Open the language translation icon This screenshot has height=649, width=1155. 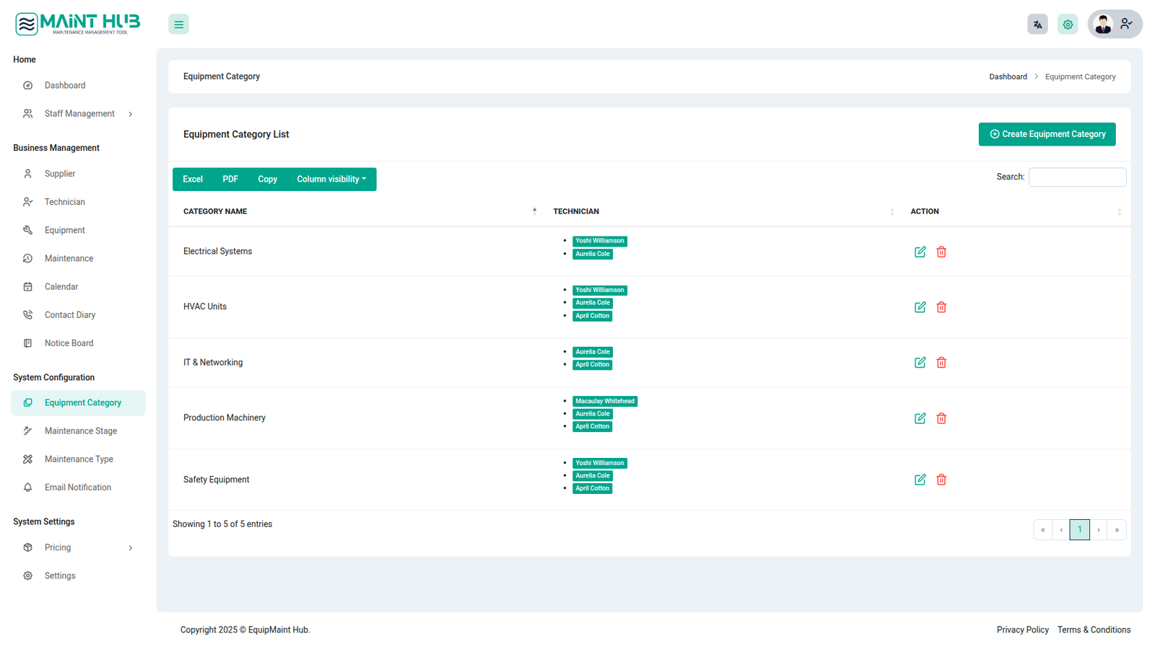1037,25
